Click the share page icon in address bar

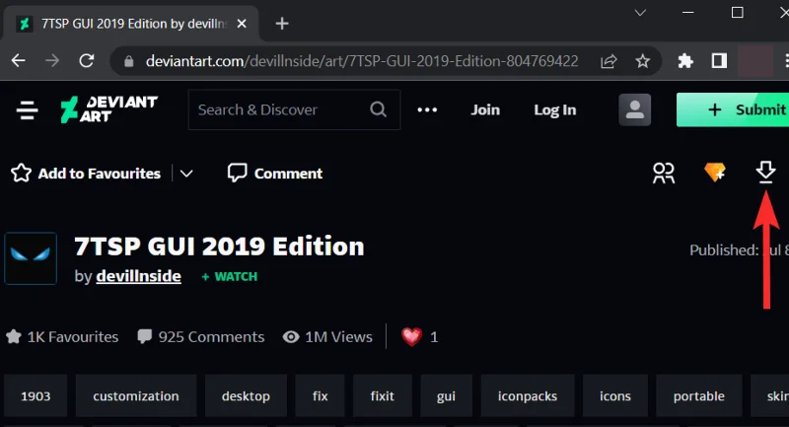609,61
